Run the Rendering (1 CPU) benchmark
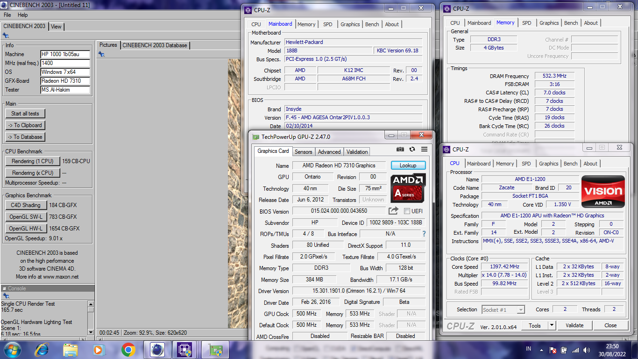 pos(33,161)
